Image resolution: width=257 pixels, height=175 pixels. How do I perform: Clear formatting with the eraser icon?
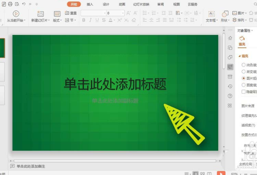point(134,20)
